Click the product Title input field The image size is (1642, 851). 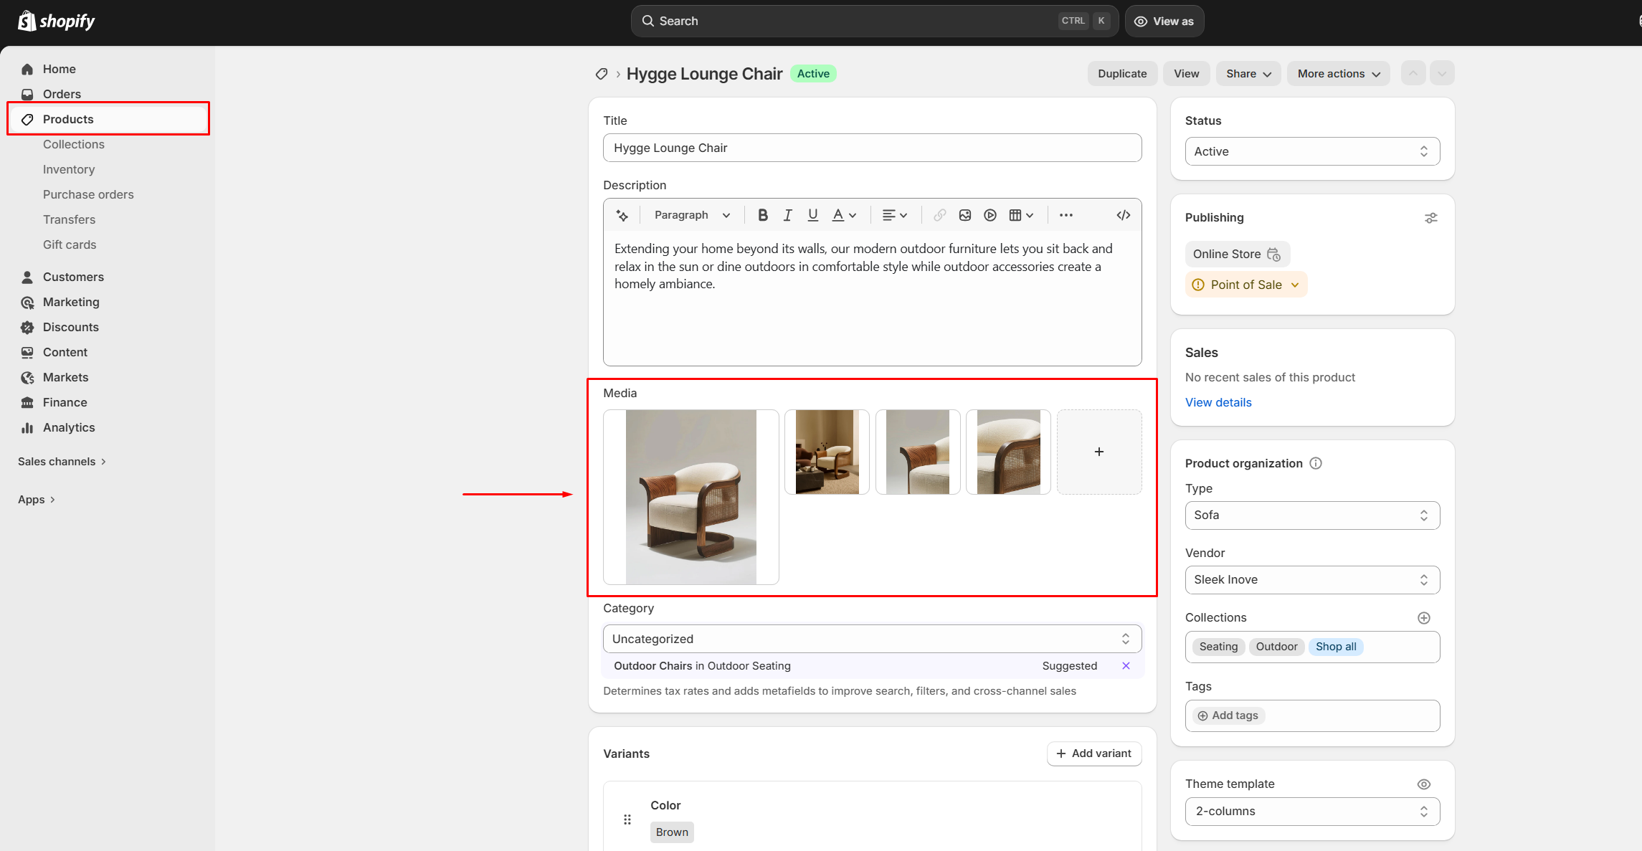tap(872, 148)
